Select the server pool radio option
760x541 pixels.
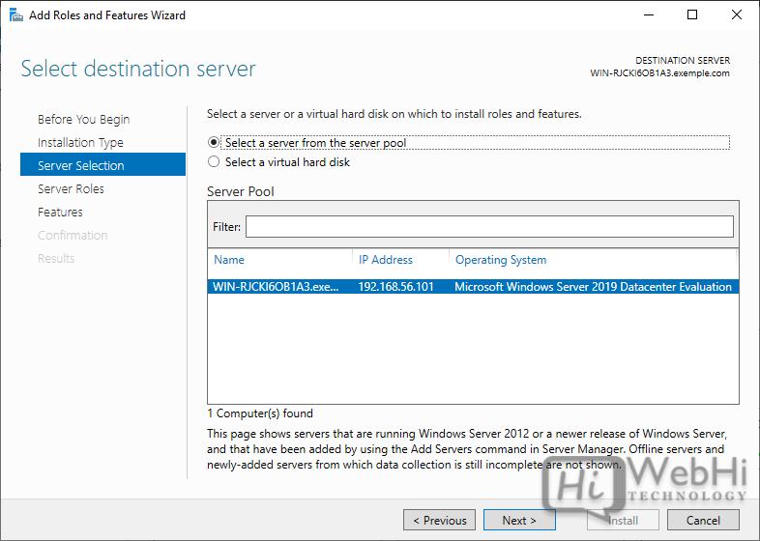pos(214,142)
